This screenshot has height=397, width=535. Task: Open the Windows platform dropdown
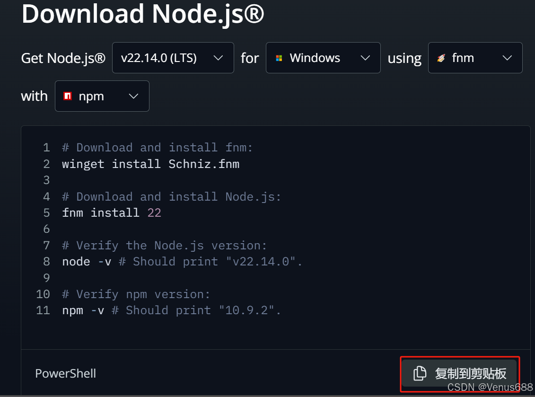(x=323, y=58)
